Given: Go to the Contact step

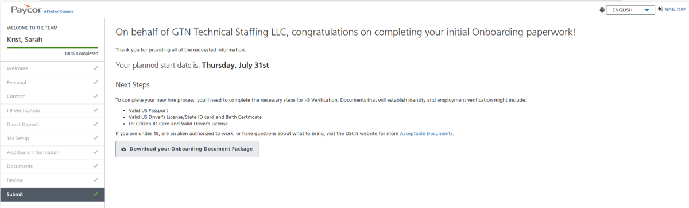Looking at the screenshot, I should 52,97.
